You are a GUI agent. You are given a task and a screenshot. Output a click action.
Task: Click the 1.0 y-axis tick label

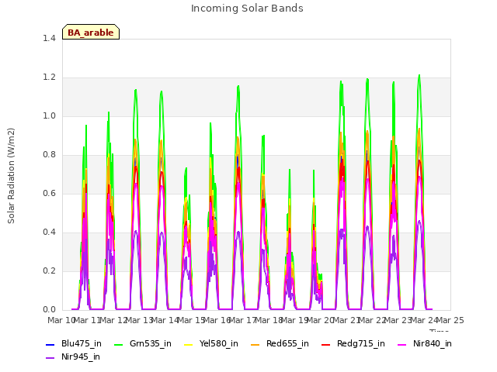point(49,115)
